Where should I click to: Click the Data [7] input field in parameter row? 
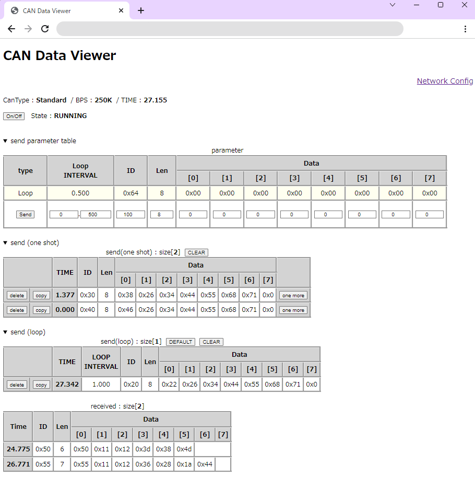pyautogui.click(x=430, y=215)
